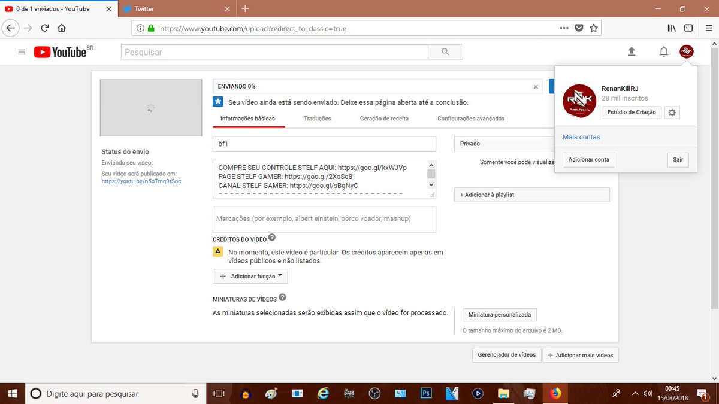Show site security info padlock
Screen dimensions: 719x404
point(150,28)
